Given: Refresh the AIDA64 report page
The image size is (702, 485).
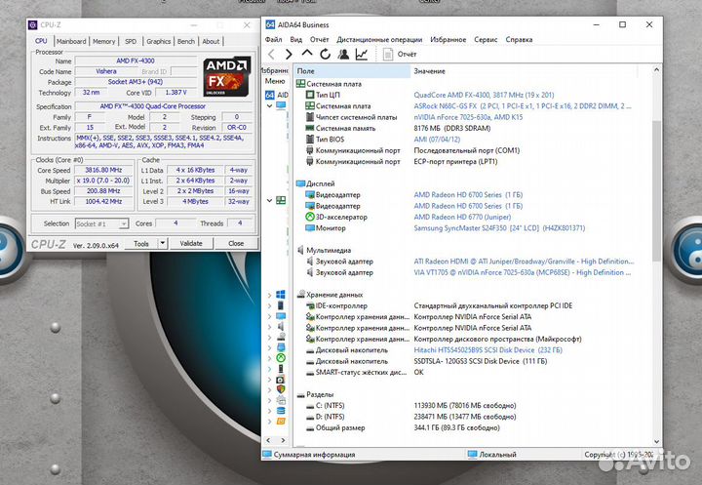Looking at the screenshot, I should 326,55.
